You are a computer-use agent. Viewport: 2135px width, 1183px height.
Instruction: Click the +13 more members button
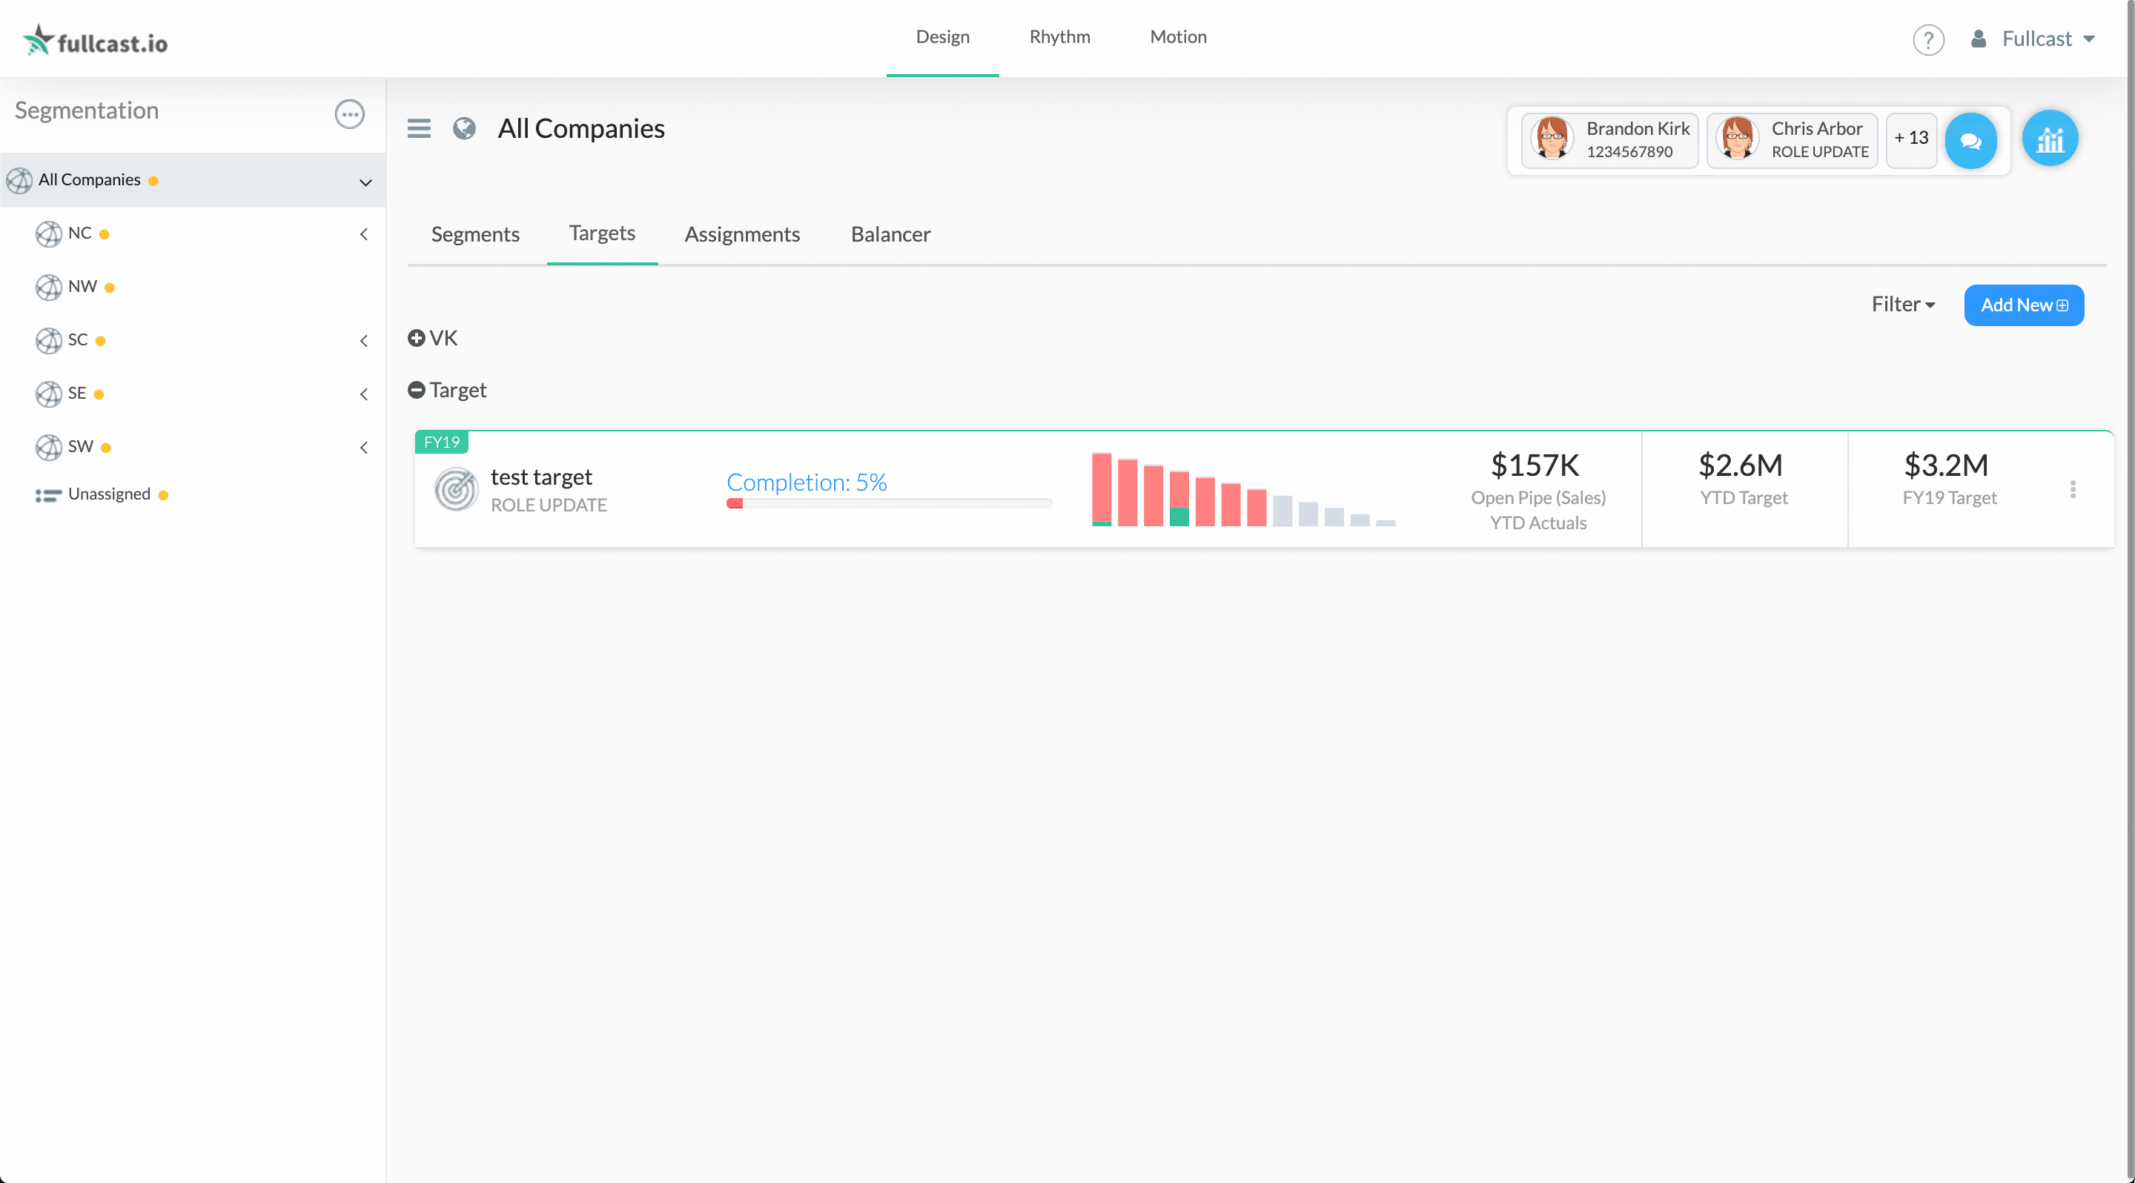[x=1910, y=139]
